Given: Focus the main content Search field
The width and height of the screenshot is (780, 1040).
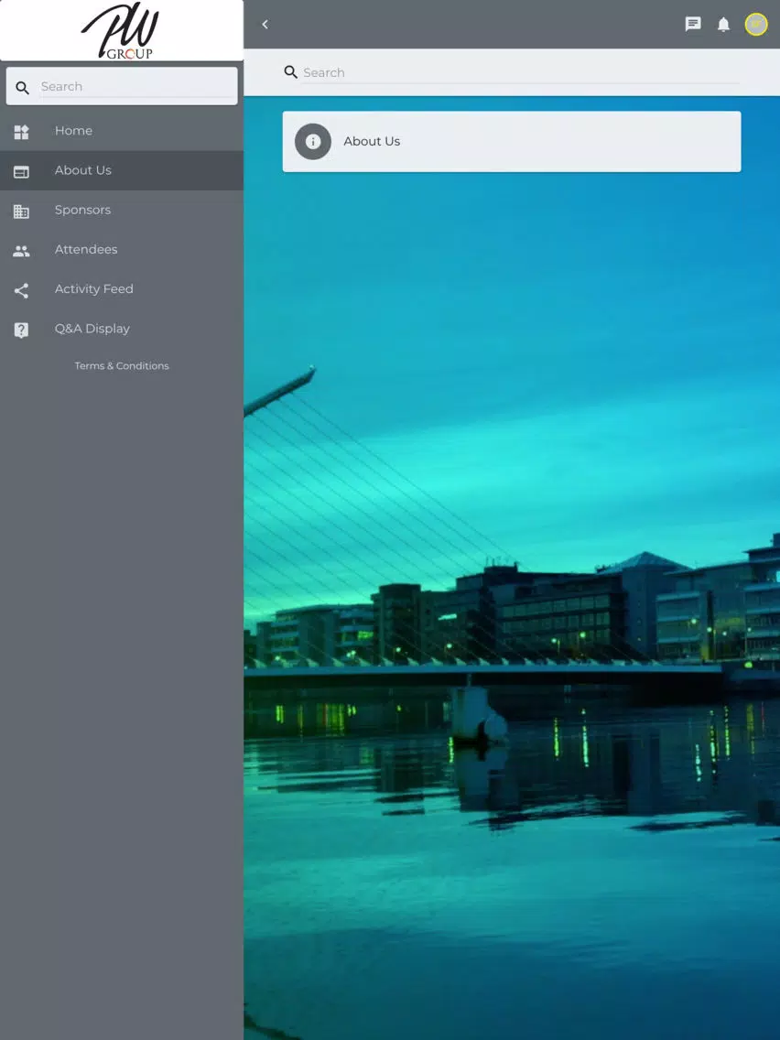Looking at the screenshot, I should pos(521,72).
